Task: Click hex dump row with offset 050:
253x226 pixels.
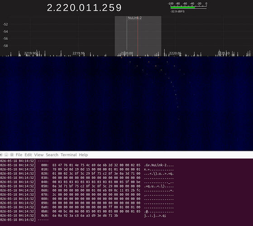Action: [87, 186]
